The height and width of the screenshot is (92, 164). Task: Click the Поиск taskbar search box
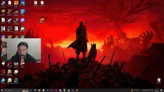tap(16, 90)
